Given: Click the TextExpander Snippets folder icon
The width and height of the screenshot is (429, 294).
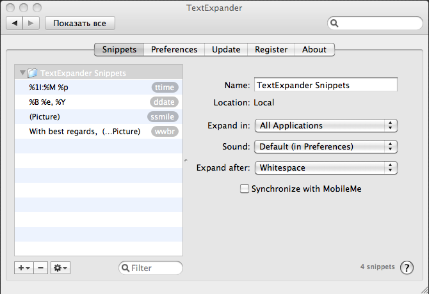Looking at the screenshot, I should coord(33,73).
